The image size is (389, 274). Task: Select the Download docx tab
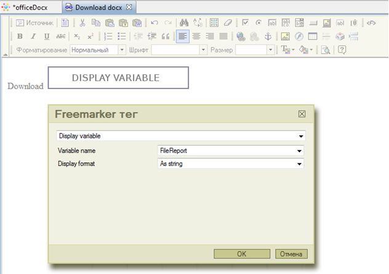coord(98,7)
